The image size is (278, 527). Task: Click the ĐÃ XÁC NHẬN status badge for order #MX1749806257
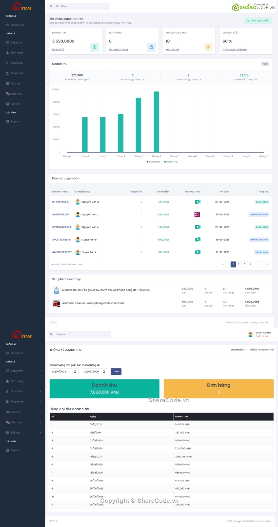click(x=262, y=252)
